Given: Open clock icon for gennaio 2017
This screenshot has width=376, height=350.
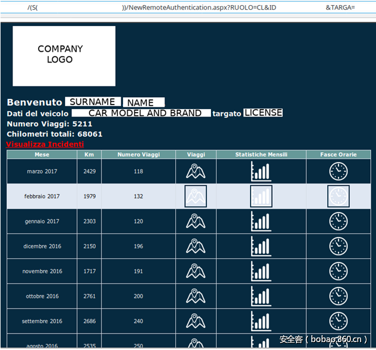Looking at the screenshot, I should tap(339, 221).
